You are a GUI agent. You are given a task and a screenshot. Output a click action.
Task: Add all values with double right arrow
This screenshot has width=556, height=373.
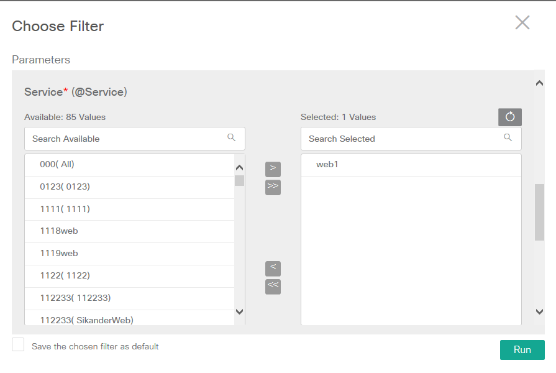click(x=273, y=186)
